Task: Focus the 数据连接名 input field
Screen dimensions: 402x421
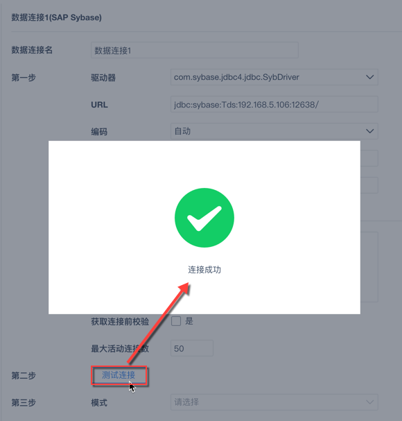Action: 195,50
